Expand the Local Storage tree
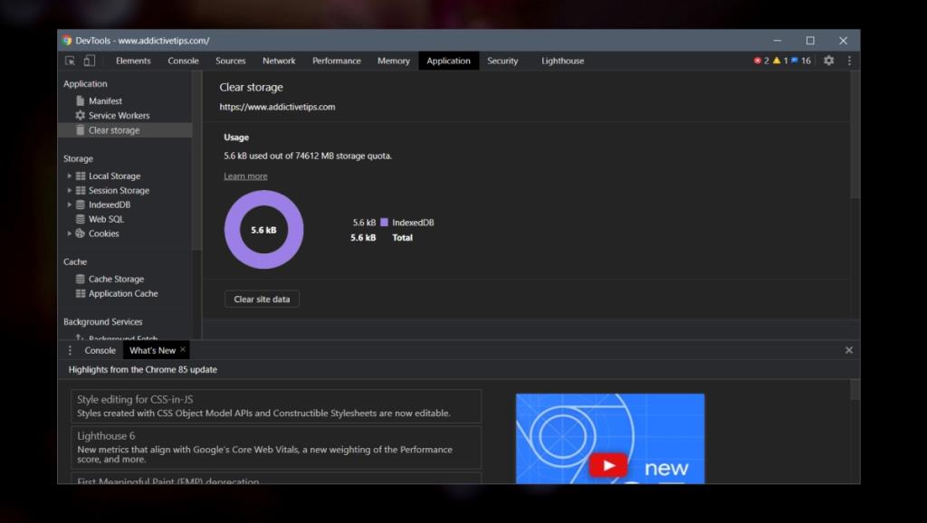Viewport: 927px width, 523px height. pyautogui.click(x=69, y=176)
